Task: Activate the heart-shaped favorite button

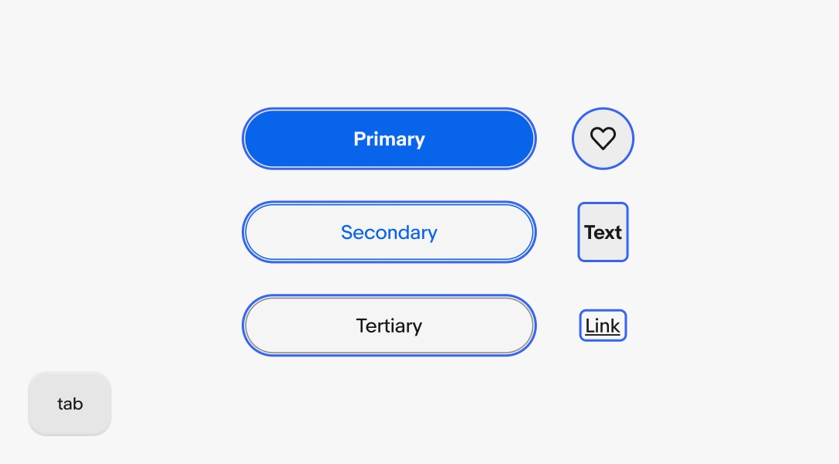Action: click(603, 138)
